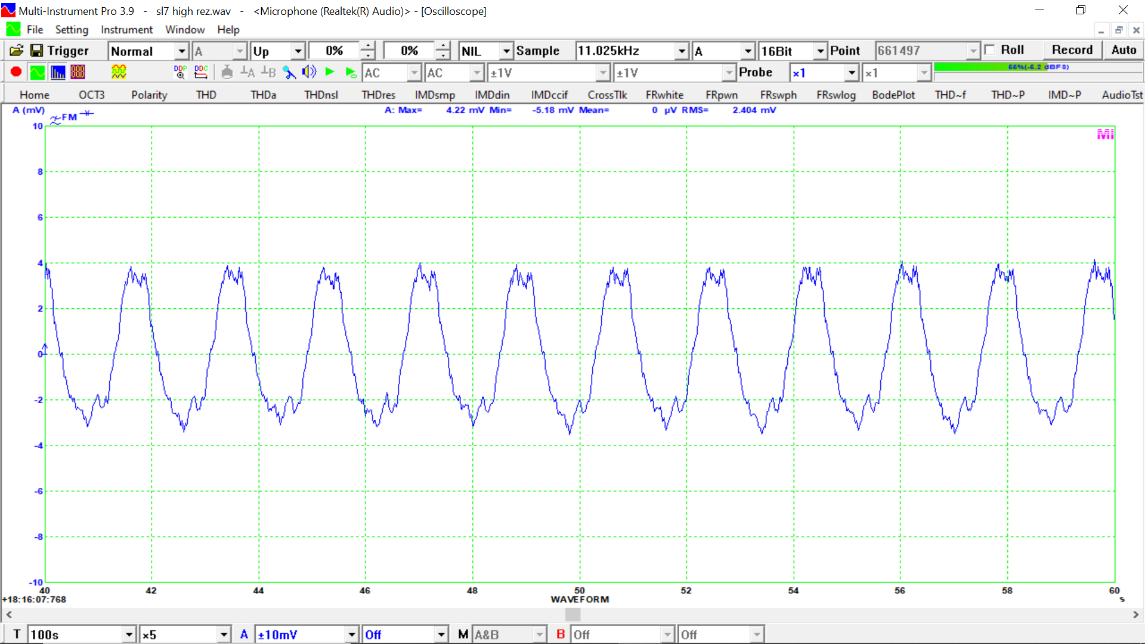The image size is (1145, 644).
Task: Open the Multimeter purple digits icon
Action: (x=78, y=72)
